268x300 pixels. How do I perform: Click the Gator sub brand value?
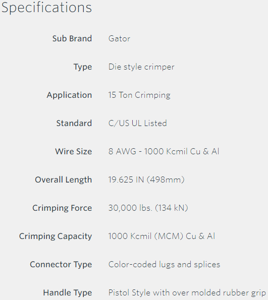pos(119,38)
